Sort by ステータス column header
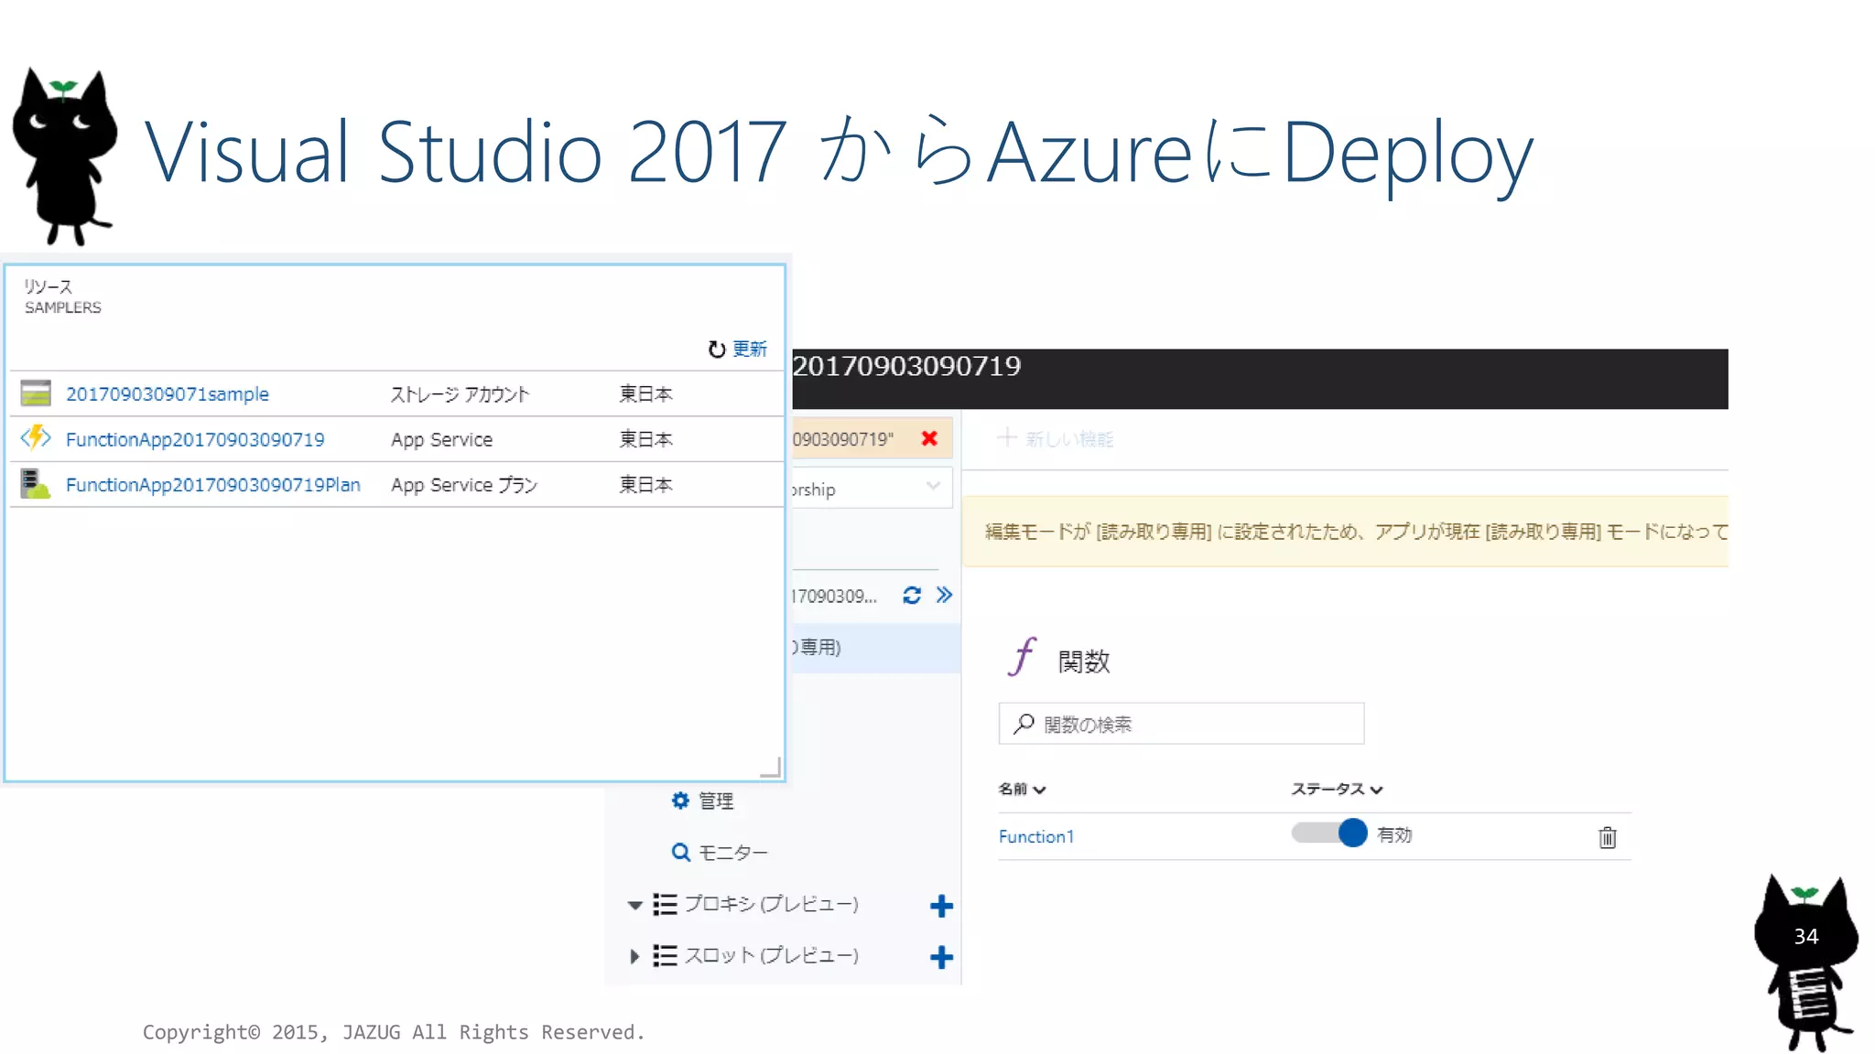The image size is (1875, 1054). 1337,789
